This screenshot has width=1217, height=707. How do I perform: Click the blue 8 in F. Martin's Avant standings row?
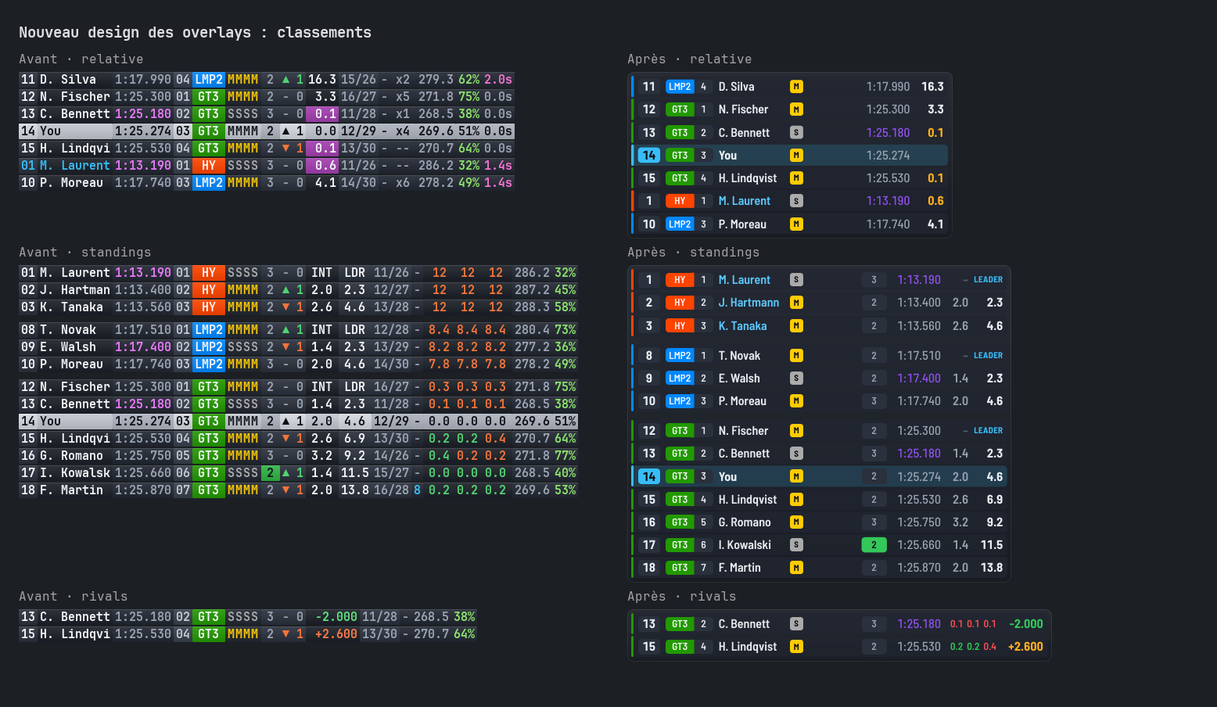pyautogui.click(x=418, y=490)
